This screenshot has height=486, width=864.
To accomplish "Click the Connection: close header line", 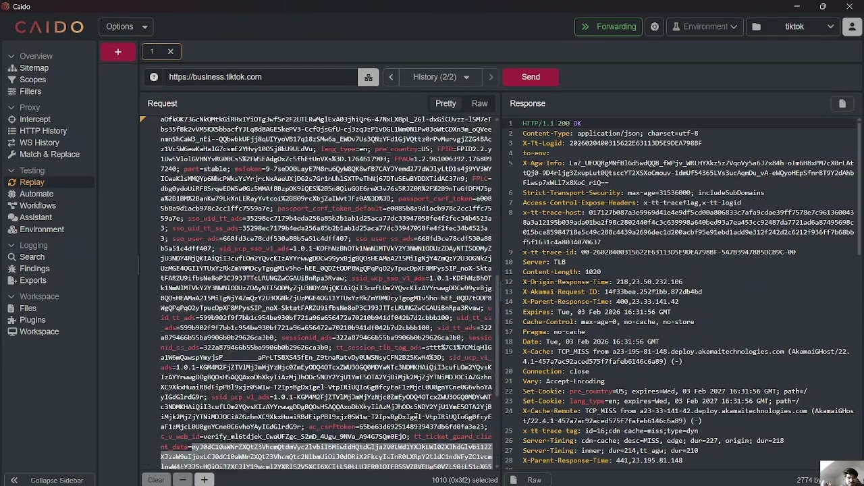I will tap(556, 371).
